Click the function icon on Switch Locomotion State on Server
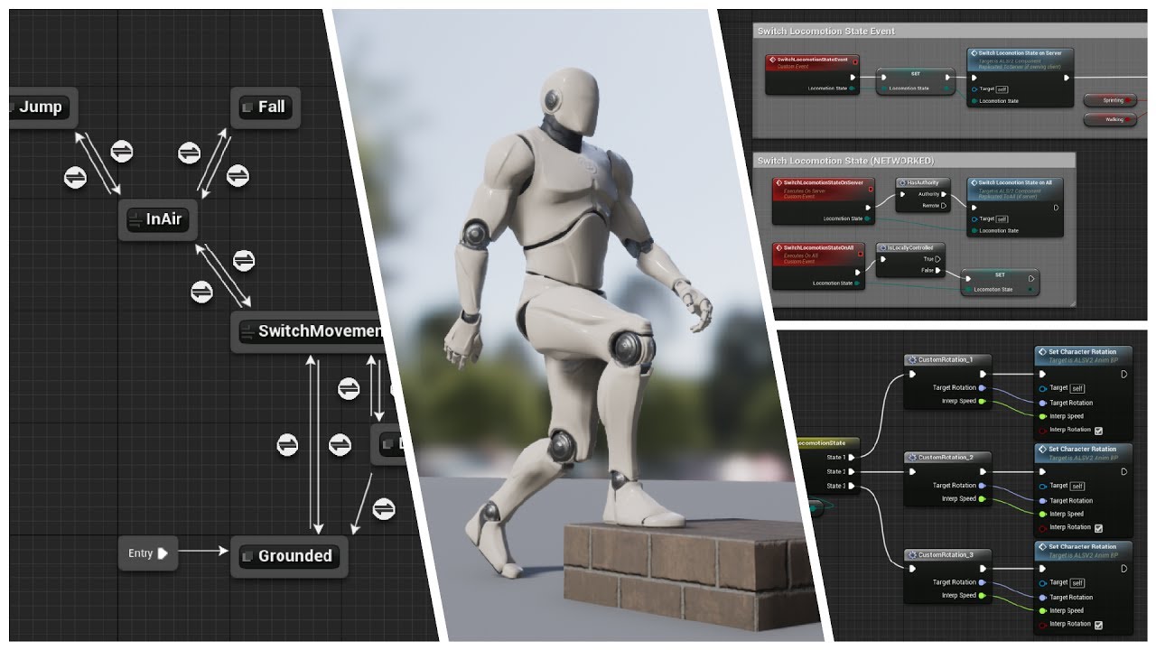This screenshot has width=1156, height=650. click(x=974, y=53)
